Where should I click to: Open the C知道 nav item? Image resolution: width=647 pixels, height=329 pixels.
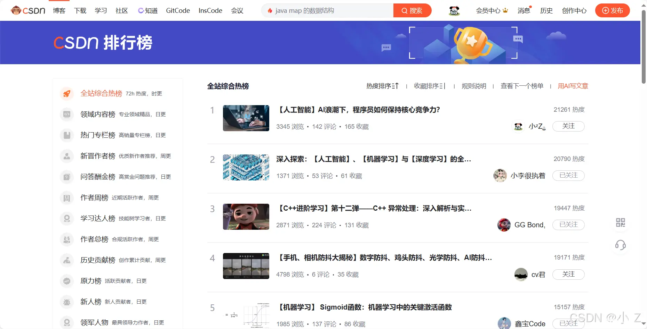click(148, 10)
